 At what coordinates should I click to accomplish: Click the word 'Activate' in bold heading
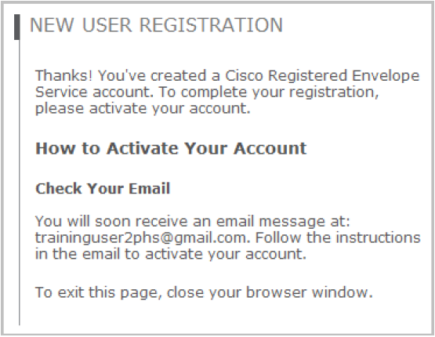coord(143,148)
